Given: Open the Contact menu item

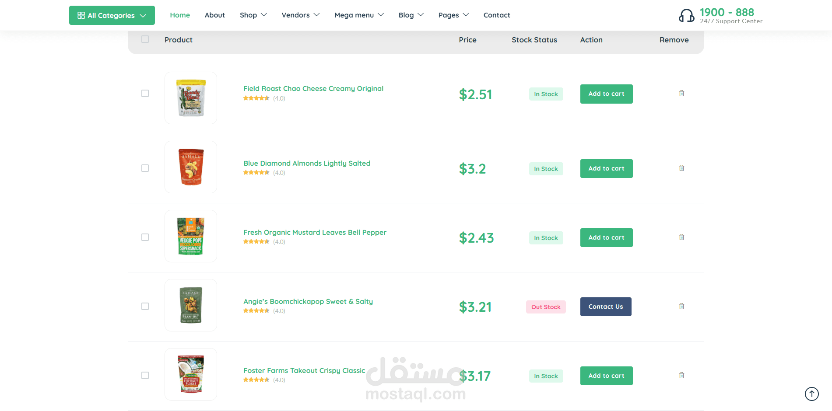Looking at the screenshot, I should pyautogui.click(x=497, y=15).
